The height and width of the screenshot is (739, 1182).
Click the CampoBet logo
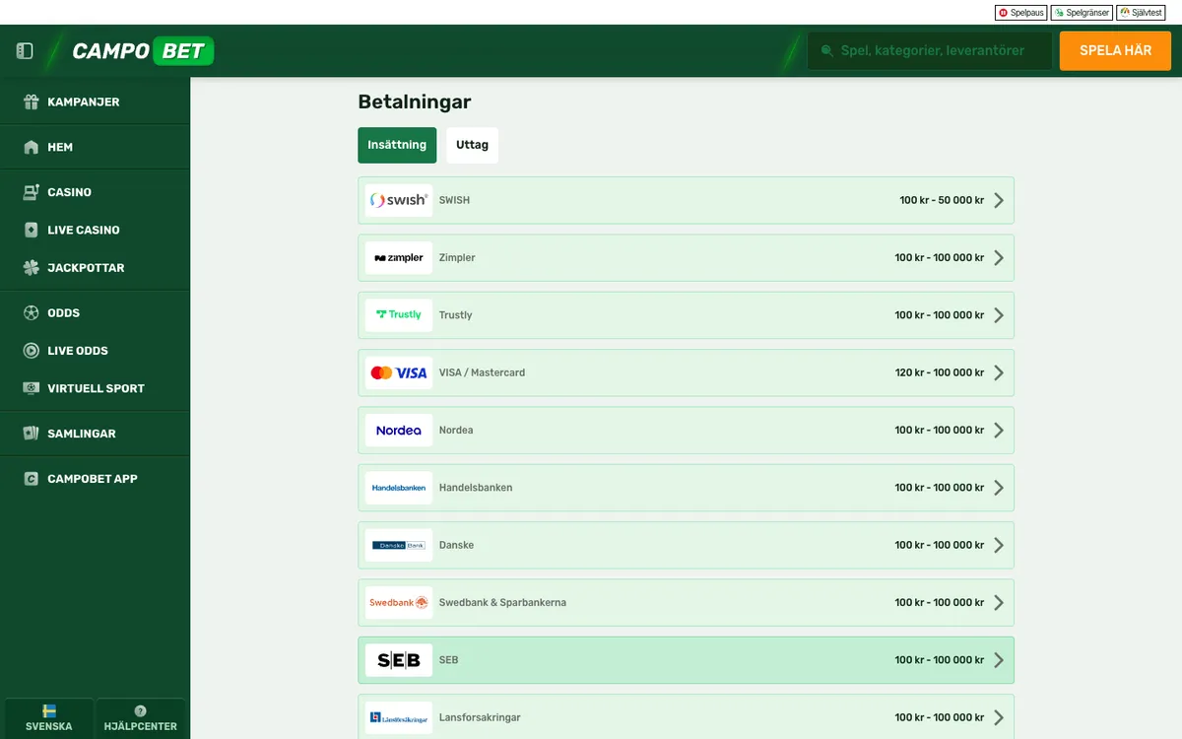[143, 51]
